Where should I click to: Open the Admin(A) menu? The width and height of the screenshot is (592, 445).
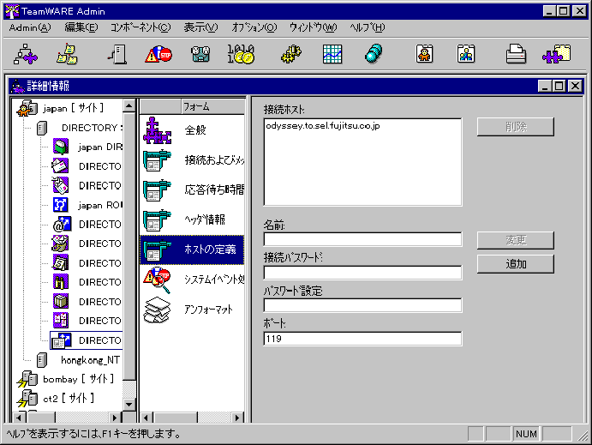(x=30, y=27)
